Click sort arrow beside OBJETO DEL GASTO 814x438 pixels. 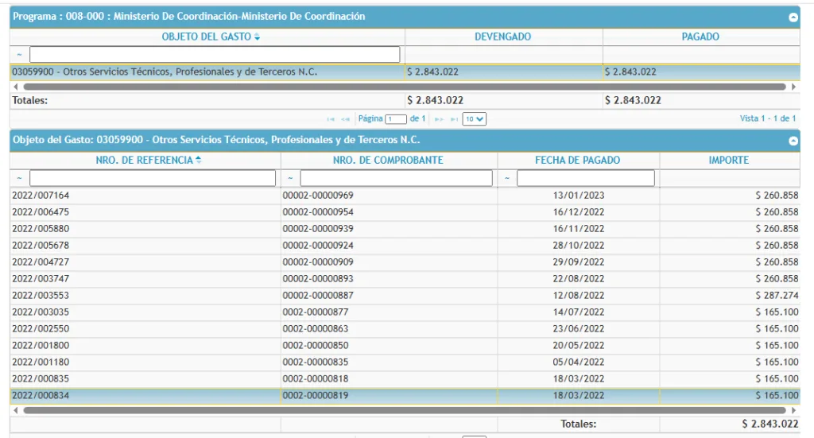[257, 37]
